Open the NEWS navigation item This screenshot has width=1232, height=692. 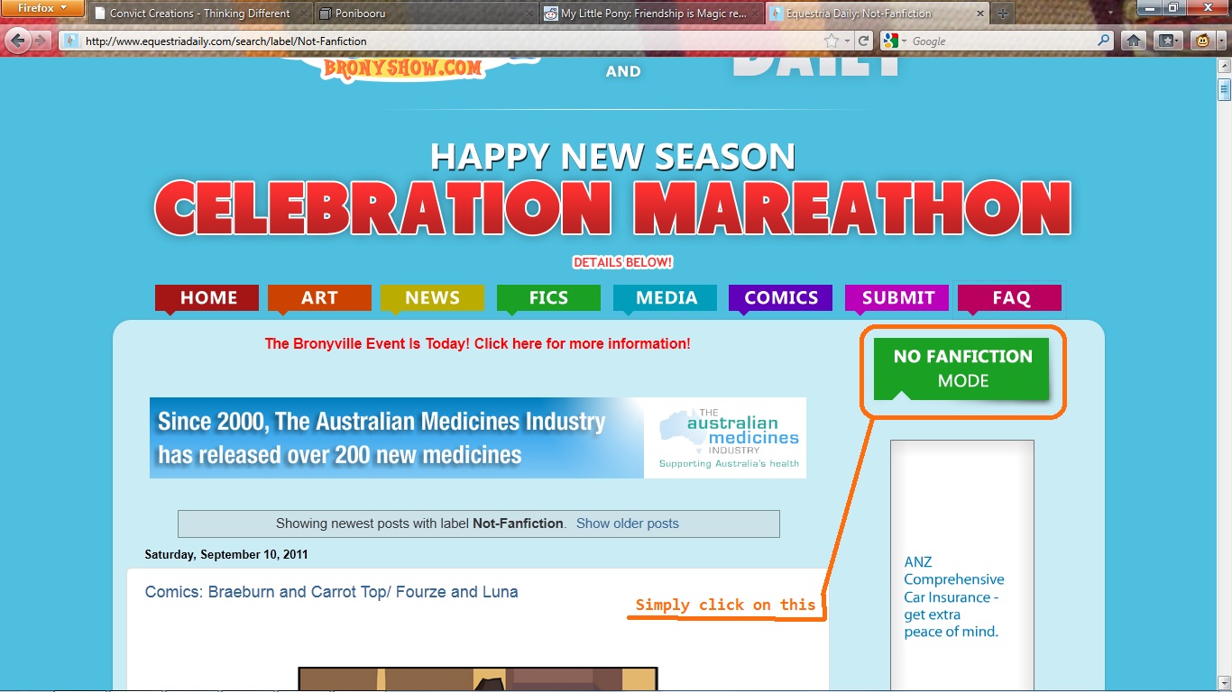[x=432, y=298]
